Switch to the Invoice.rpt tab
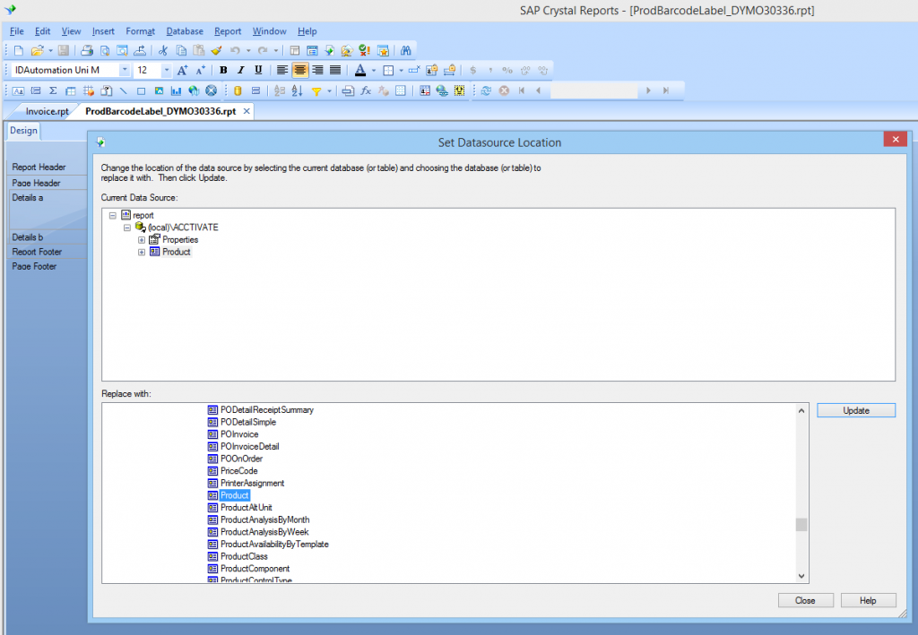The image size is (918, 635). [x=47, y=111]
